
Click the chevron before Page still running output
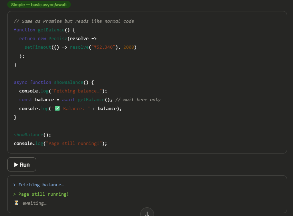tap(15, 194)
